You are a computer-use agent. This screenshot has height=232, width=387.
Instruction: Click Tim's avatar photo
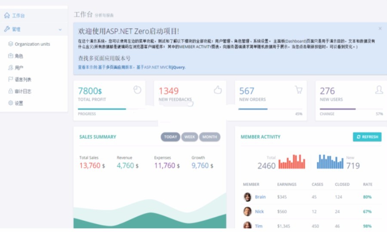[x=247, y=225]
